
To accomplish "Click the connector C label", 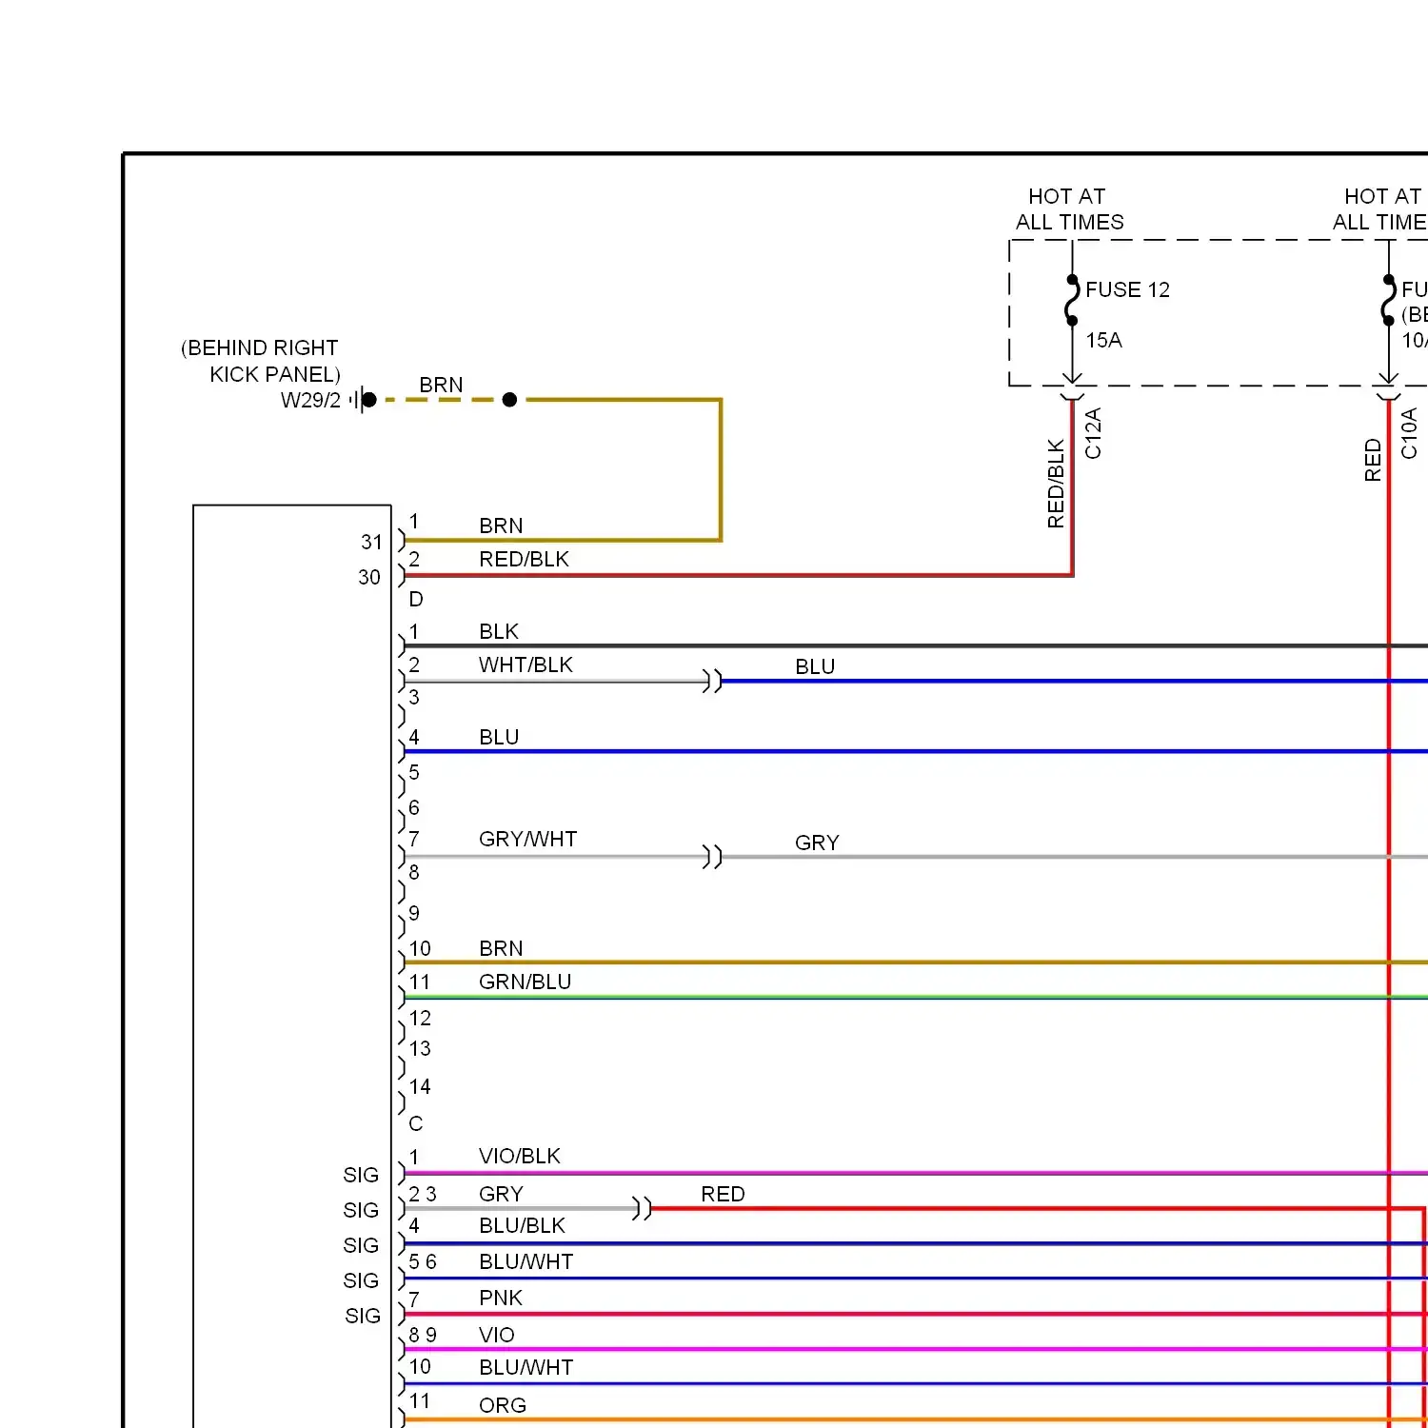I will 416,1123.
